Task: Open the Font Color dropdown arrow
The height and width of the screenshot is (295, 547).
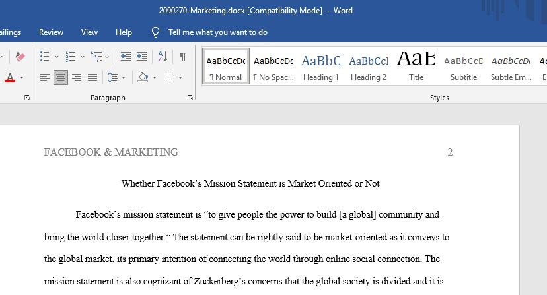Action: (22, 77)
